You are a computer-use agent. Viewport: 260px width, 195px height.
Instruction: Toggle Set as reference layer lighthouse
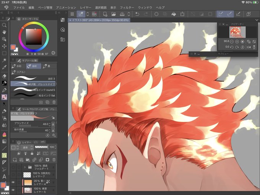click(x=25, y=154)
